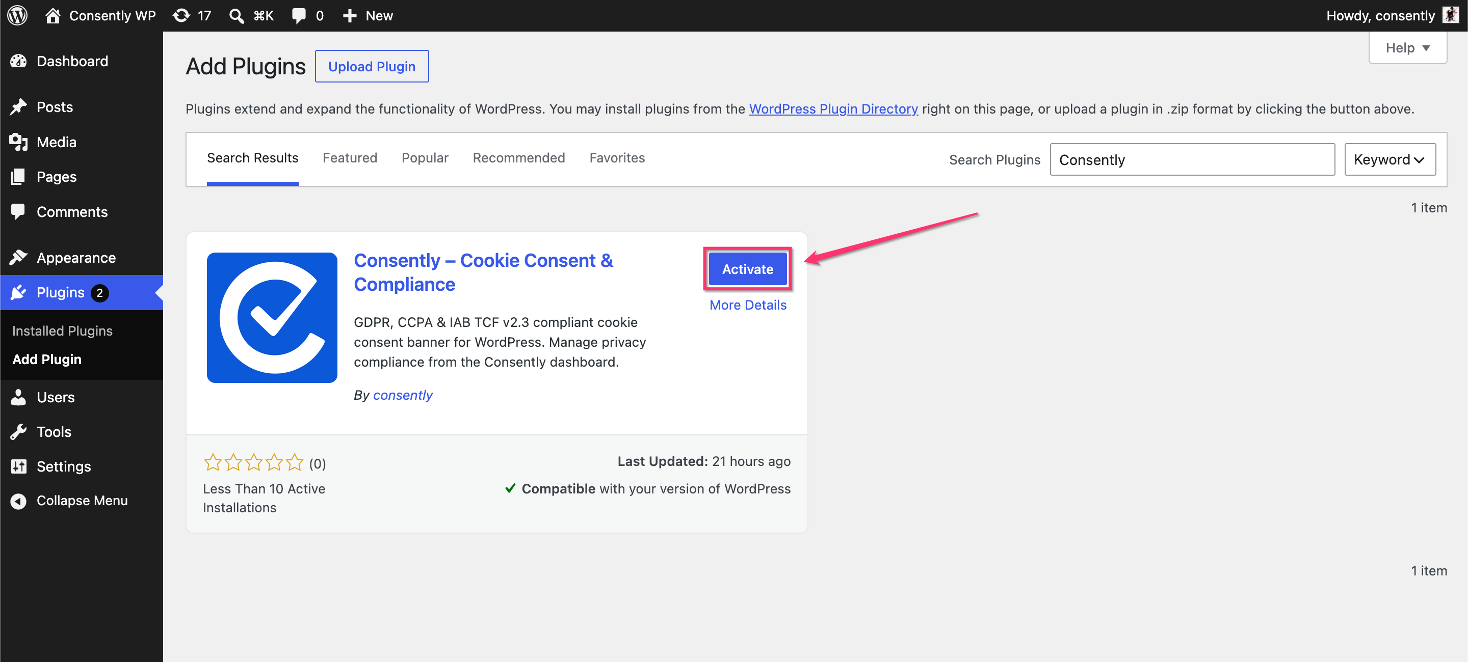Click the top 1 item count text

click(1429, 208)
